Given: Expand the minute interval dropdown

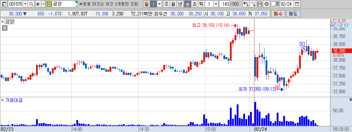Looking at the screenshot, I should pyautogui.click(x=216, y=4).
